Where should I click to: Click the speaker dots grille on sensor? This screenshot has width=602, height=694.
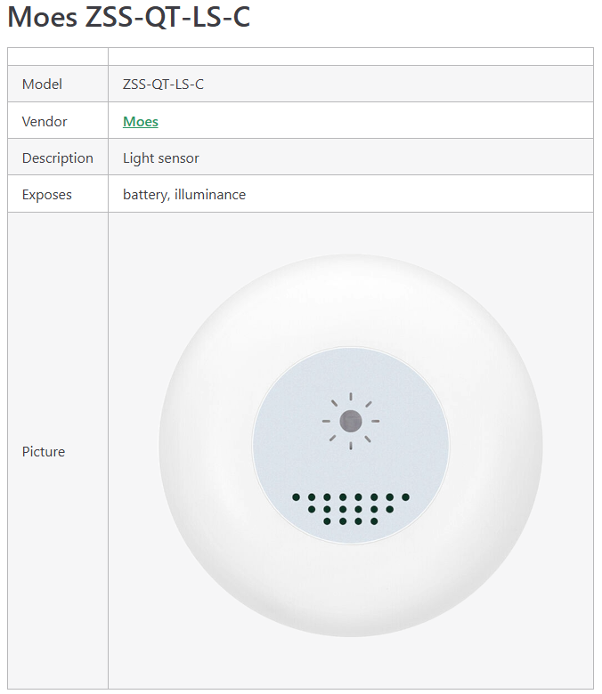click(x=350, y=509)
